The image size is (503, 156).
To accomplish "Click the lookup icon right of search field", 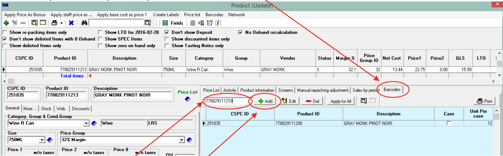I will (147, 23).
